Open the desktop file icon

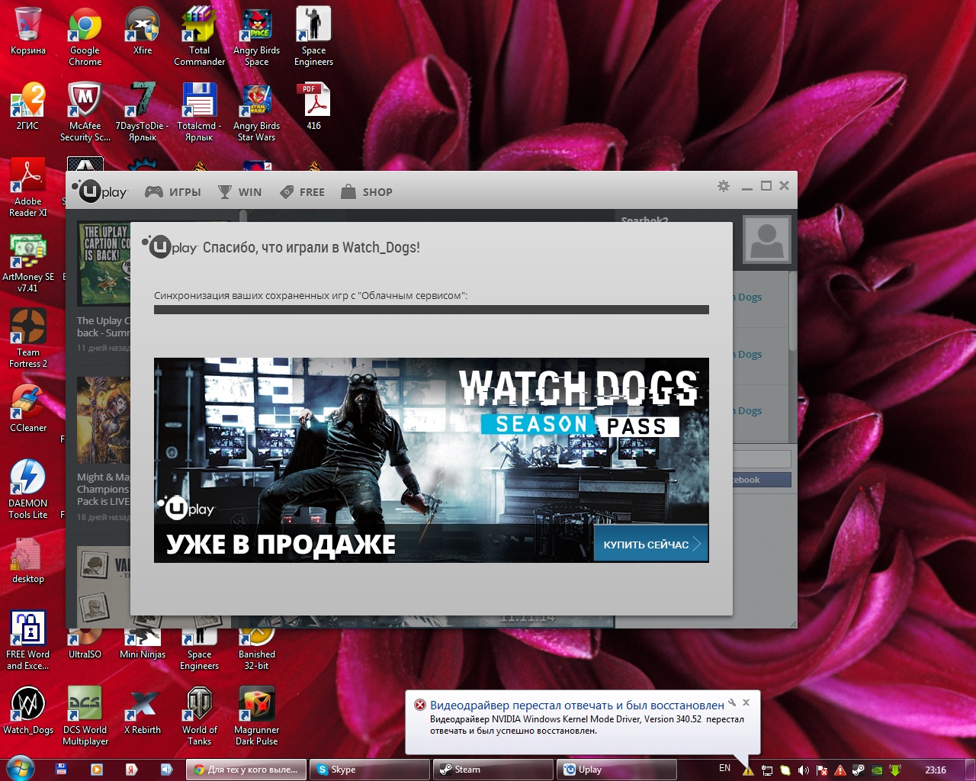[28, 559]
